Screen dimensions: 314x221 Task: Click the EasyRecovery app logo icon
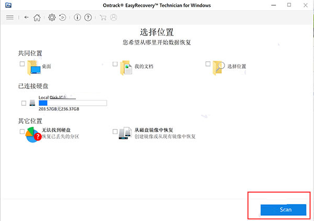coord(8,5)
